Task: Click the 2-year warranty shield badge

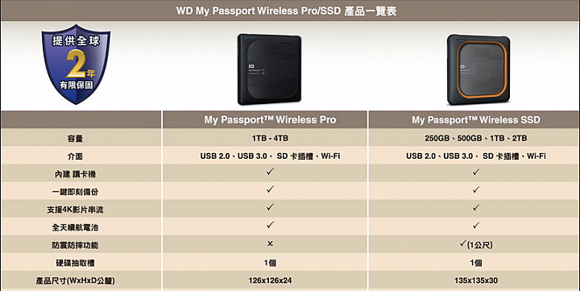Action: [x=76, y=64]
